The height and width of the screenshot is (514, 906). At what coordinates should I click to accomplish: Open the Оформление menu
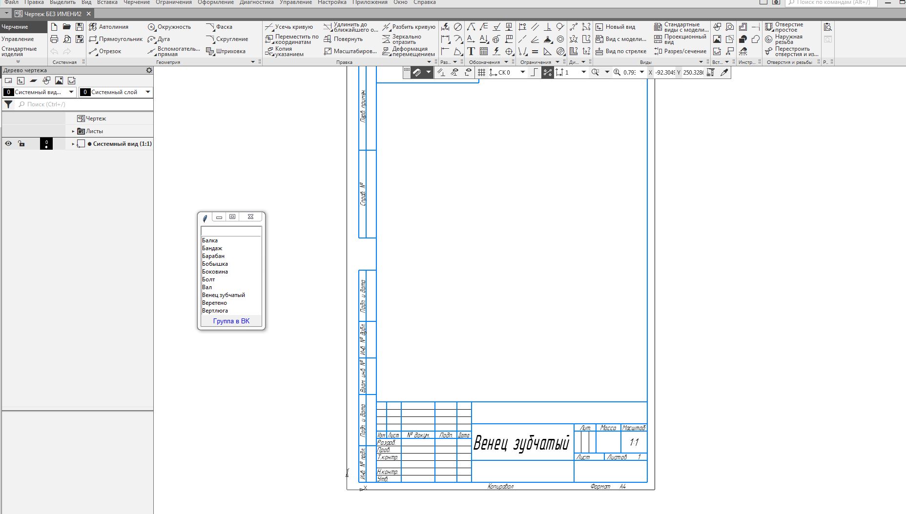coord(216,2)
